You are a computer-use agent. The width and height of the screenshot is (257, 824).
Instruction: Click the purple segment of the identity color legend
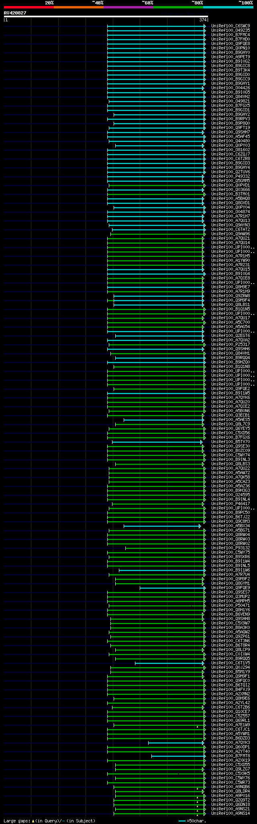[x=128, y=7]
